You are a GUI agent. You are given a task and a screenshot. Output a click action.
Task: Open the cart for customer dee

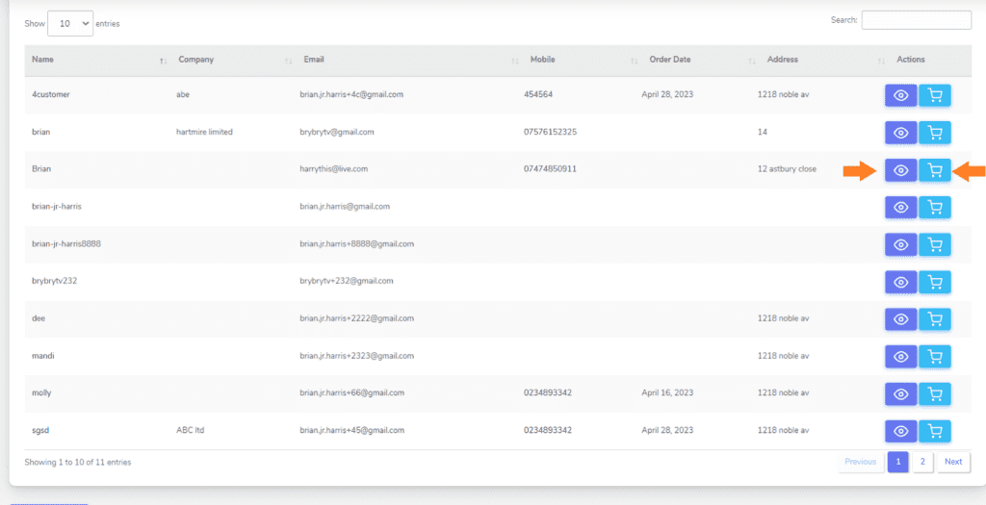coord(935,319)
